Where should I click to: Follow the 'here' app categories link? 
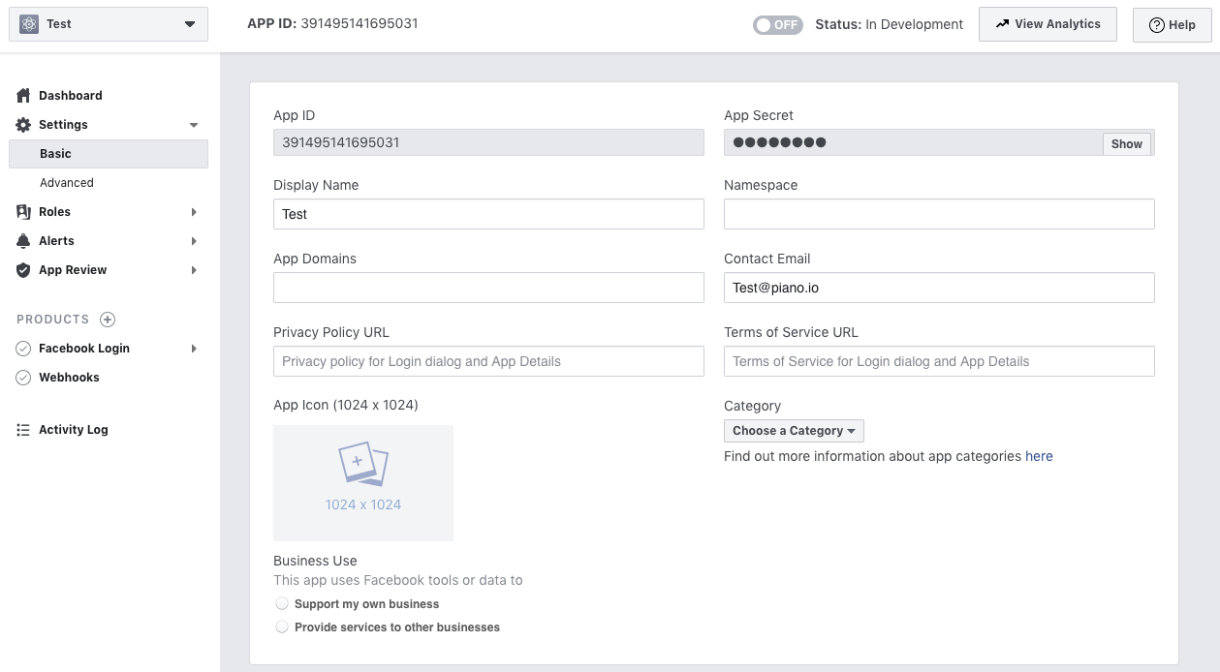1039,456
